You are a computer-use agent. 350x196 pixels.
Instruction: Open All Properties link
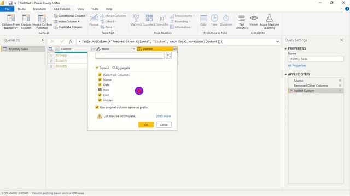[x=297, y=65]
